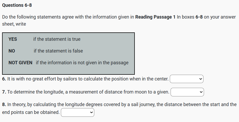Click the bold "NO" label in the key

12,51
